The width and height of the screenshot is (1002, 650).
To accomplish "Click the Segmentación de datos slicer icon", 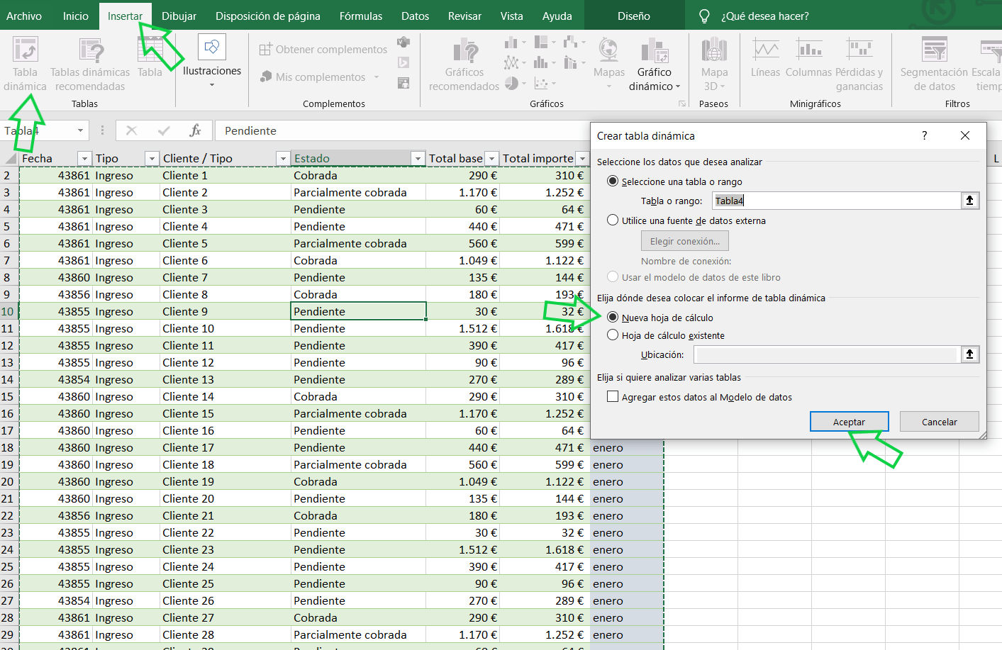I will point(935,50).
